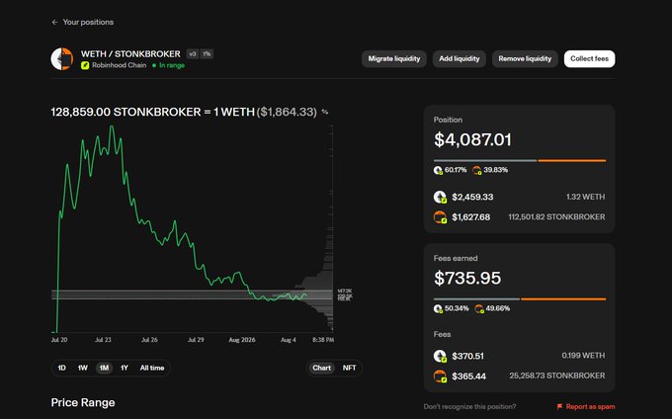Show the 1Y price history
Image resolution: width=672 pixels, height=419 pixels.
(x=125, y=368)
